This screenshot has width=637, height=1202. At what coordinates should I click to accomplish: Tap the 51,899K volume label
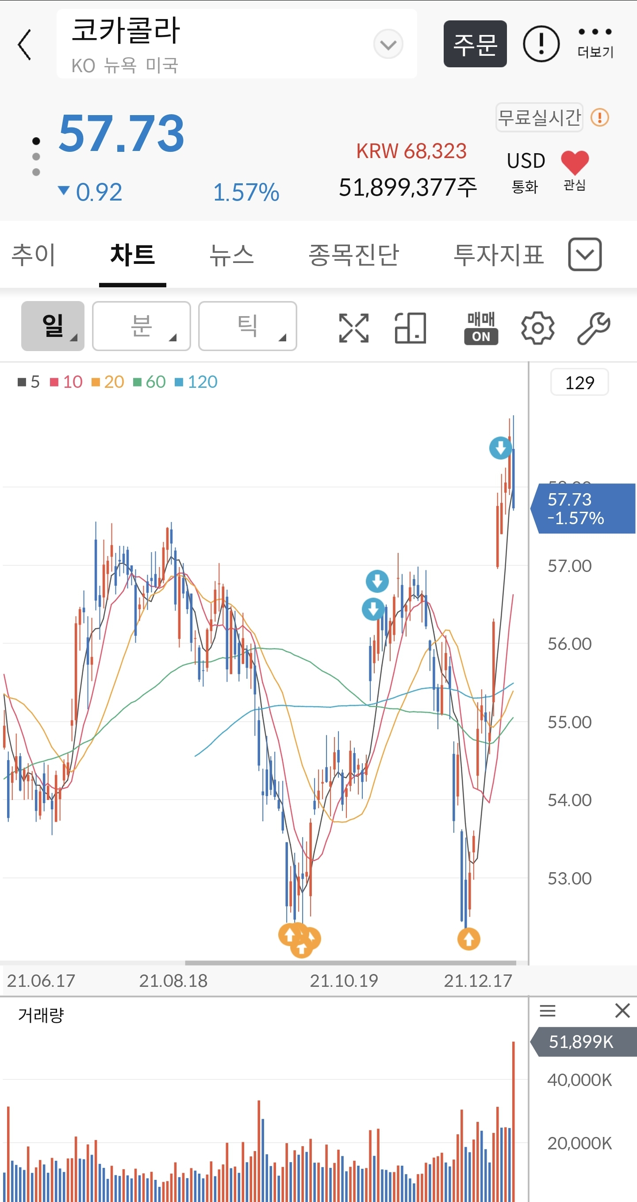pos(583,1041)
